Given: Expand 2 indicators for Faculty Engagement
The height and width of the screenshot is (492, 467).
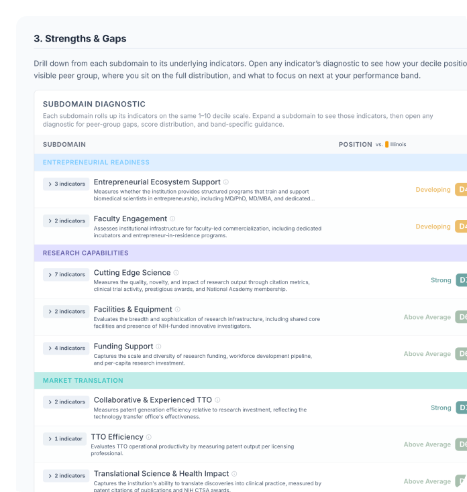Looking at the screenshot, I should click(66, 221).
